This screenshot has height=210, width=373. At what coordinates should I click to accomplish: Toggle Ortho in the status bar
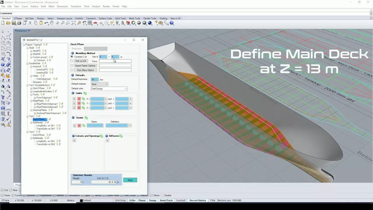pos(132,200)
